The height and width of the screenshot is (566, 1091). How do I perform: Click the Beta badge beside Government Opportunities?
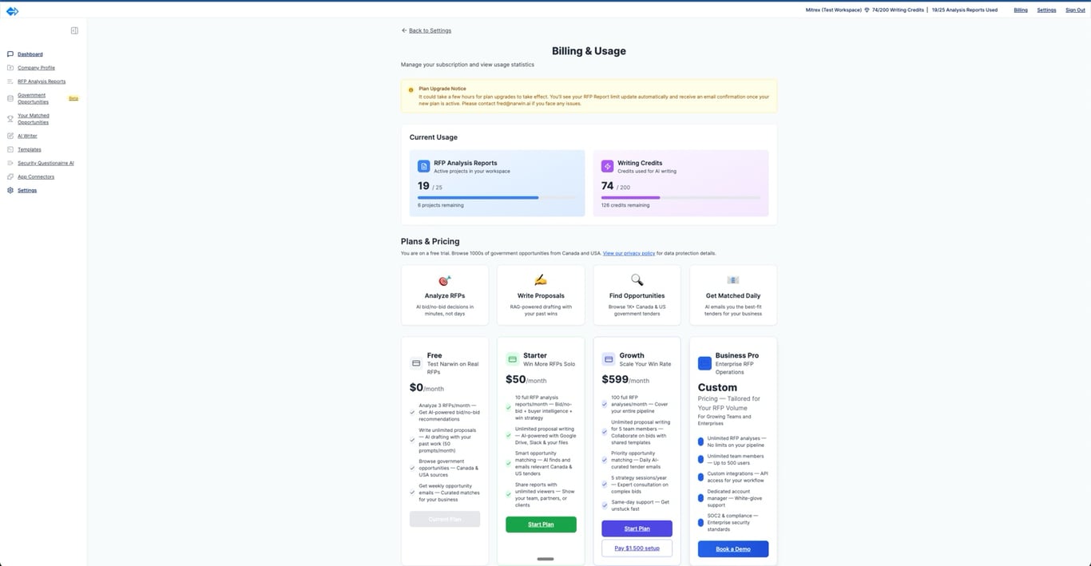click(73, 98)
